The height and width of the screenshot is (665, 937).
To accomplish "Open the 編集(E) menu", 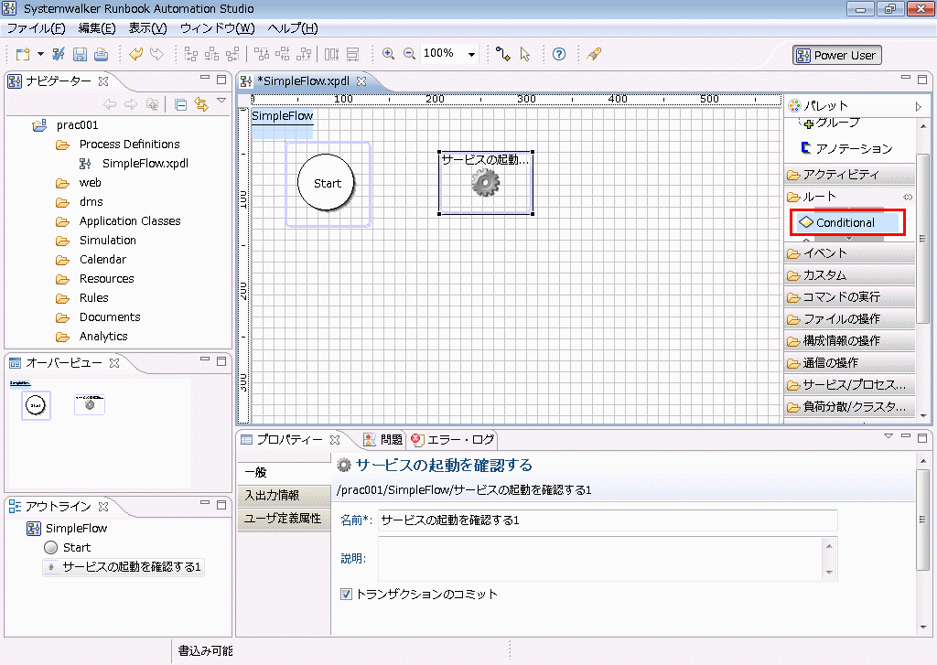I will coord(97,28).
